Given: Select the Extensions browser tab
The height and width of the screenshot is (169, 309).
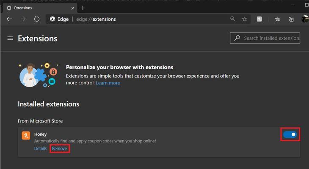Looking at the screenshot, I should 40,8.
